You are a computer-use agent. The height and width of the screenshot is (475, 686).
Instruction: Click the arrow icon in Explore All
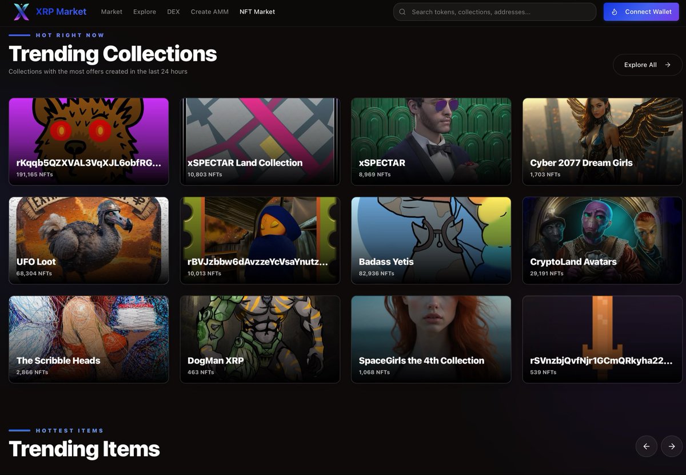[x=668, y=65]
